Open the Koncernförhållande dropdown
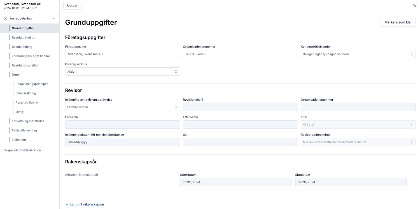 point(358,54)
